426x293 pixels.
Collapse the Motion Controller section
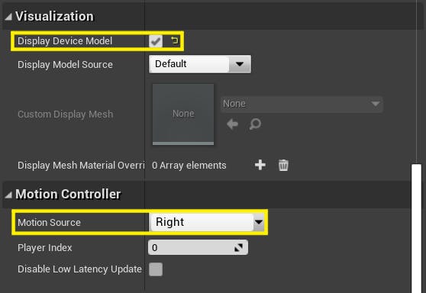pyautogui.click(x=8, y=195)
